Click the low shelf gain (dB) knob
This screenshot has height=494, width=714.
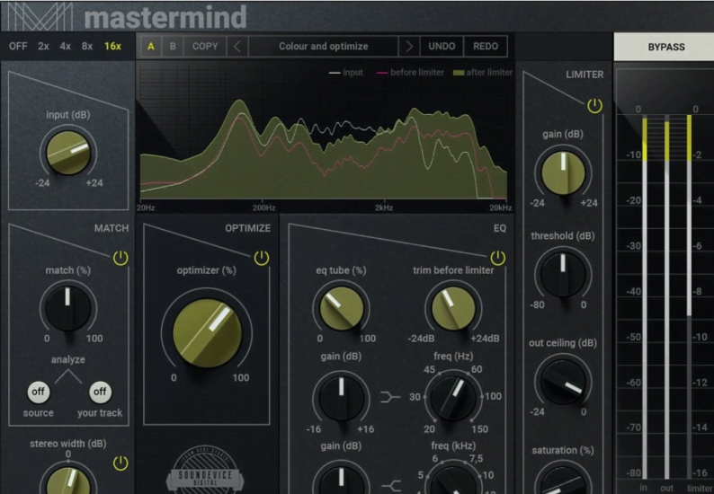coord(341,398)
